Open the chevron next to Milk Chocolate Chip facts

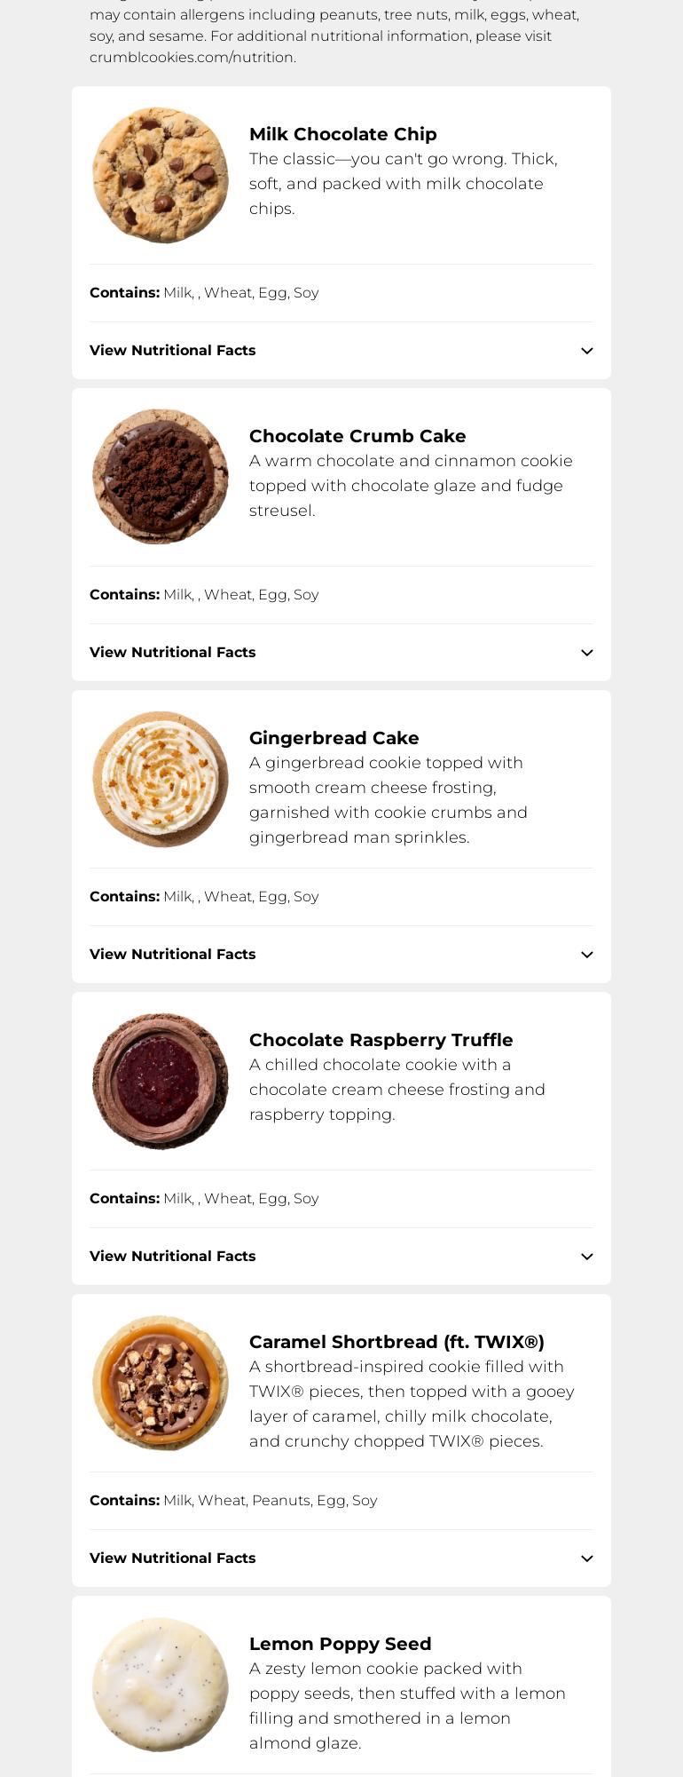coord(586,350)
